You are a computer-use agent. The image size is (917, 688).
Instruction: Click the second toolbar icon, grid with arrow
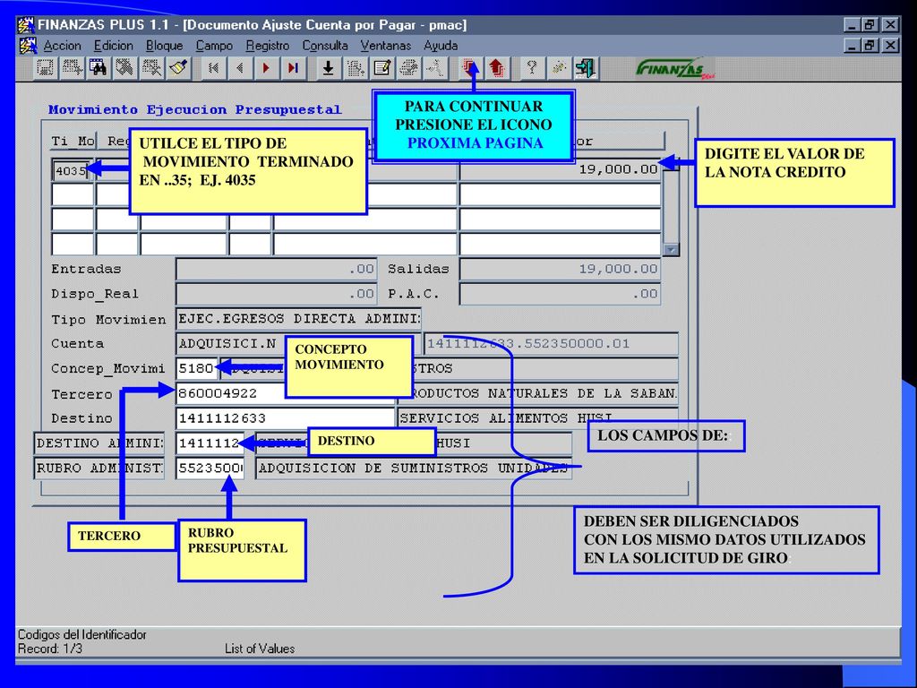click(x=72, y=68)
